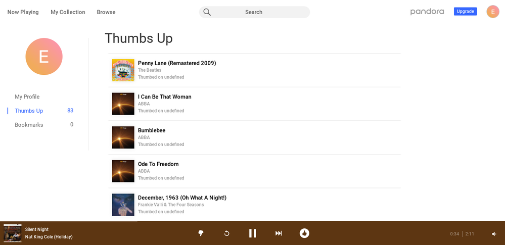Viewport: 505px width, 245px height.
Task: Go to My Collection
Action: (x=68, y=12)
